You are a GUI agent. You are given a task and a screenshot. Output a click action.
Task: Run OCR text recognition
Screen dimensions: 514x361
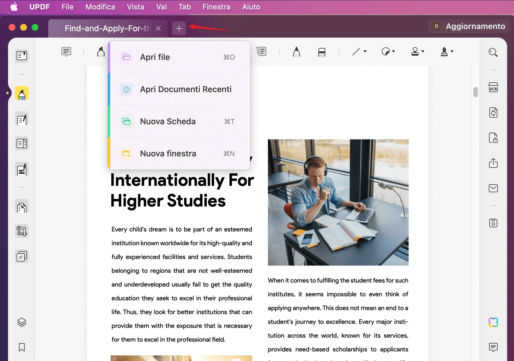click(x=493, y=88)
